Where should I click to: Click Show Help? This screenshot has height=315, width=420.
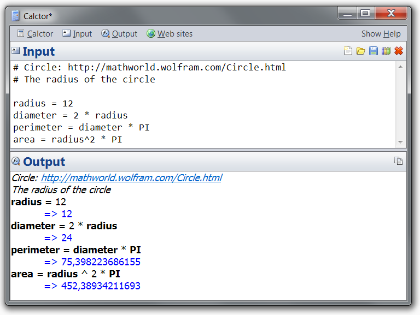381,34
